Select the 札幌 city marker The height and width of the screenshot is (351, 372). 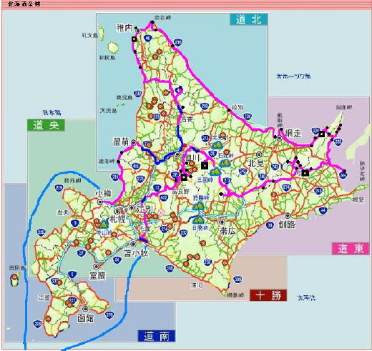point(117,211)
